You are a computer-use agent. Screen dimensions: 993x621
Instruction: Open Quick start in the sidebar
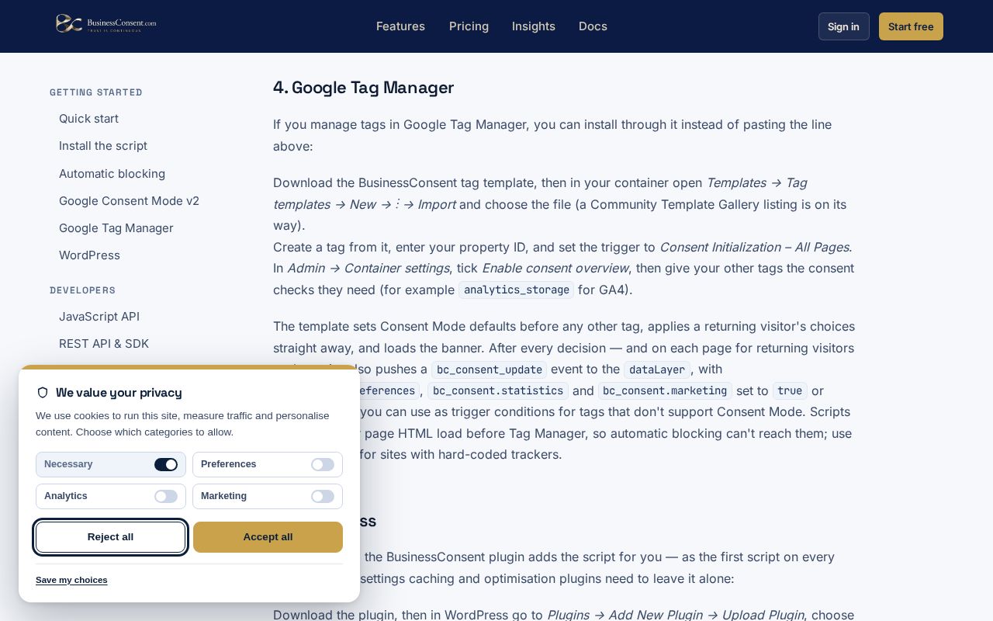point(88,119)
